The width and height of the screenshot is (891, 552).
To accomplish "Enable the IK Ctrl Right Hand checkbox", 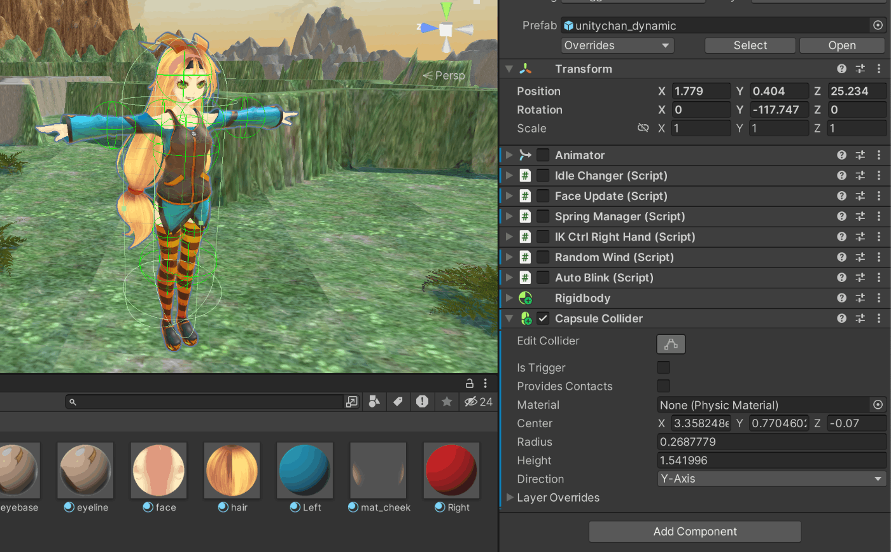I will tap(543, 236).
